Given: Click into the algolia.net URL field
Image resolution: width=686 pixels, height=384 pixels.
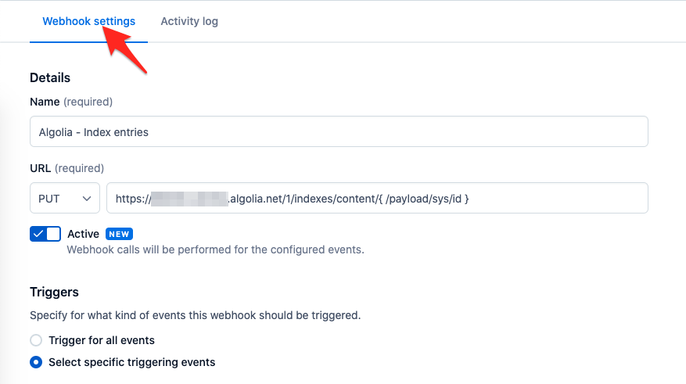Looking at the screenshot, I should pyautogui.click(x=377, y=198).
